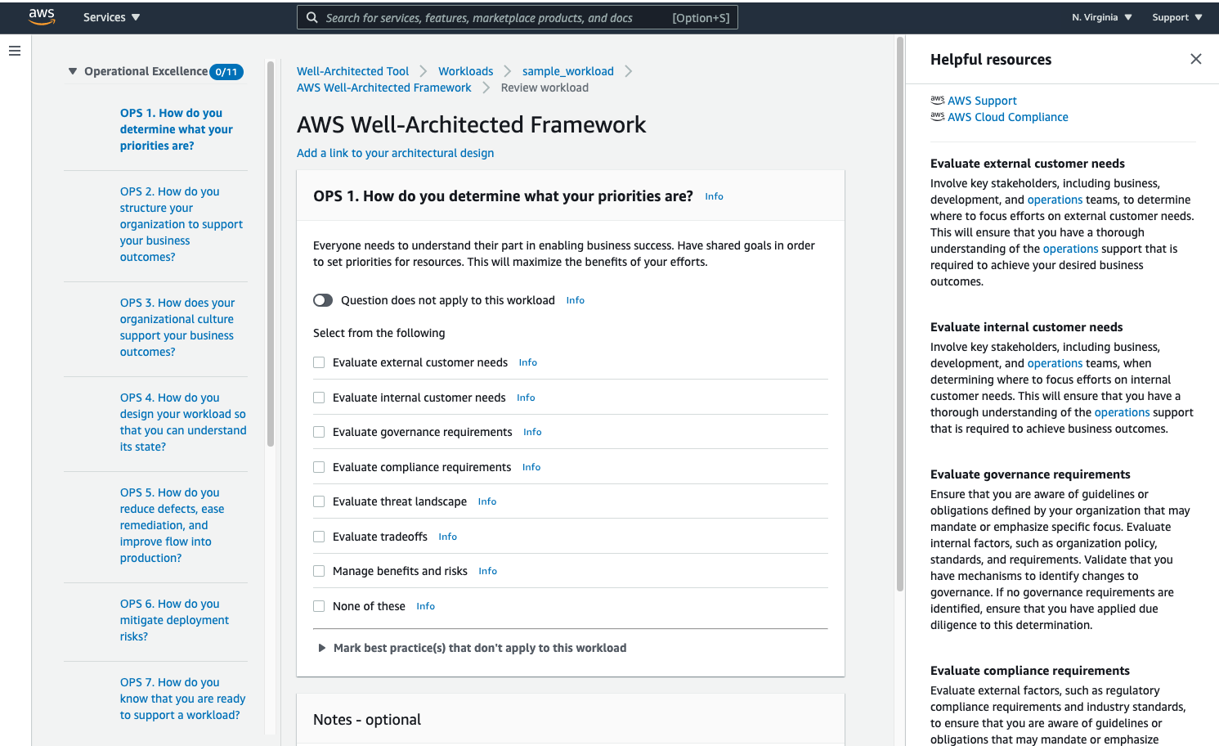Click AWS Well-Architected Framework breadcrumb link
This screenshot has height=746, width=1219.
384,88
